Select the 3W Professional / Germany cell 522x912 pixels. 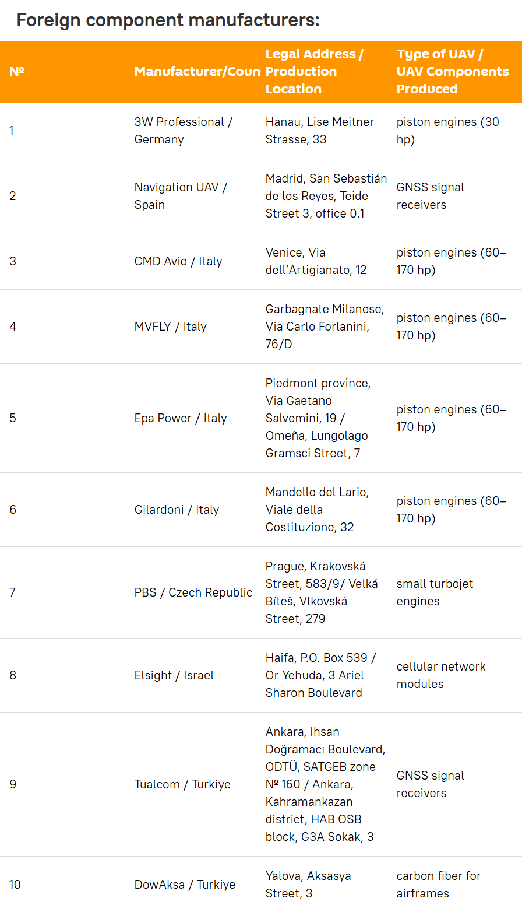tap(184, 131)
